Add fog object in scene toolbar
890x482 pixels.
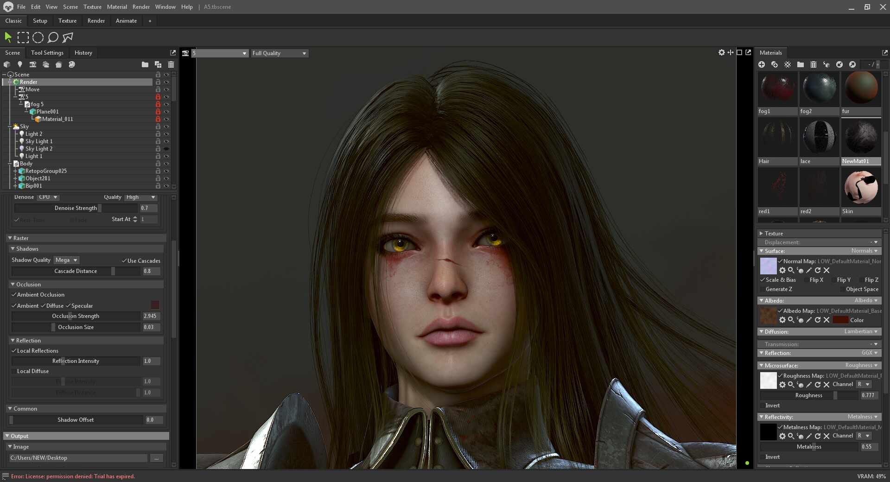[46, 64]
